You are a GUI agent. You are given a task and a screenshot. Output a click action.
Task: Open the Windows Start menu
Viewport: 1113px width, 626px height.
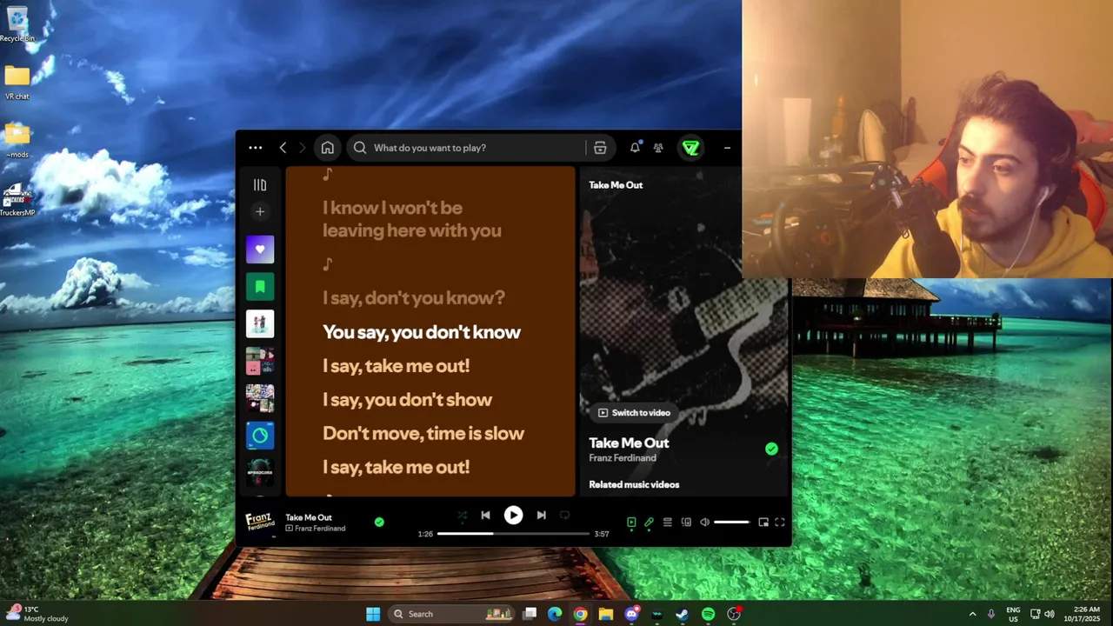click(373, 614)
